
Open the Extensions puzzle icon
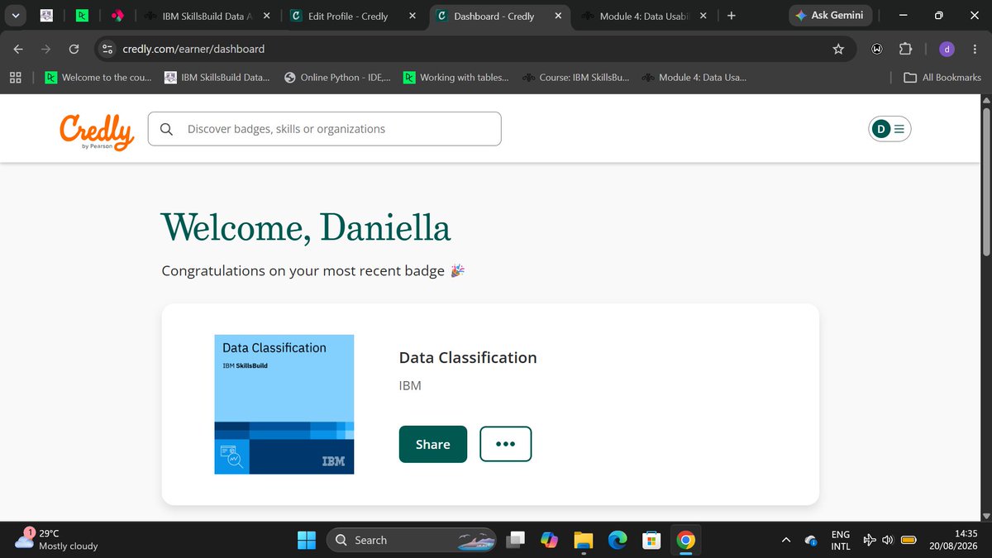pos(905,49)
